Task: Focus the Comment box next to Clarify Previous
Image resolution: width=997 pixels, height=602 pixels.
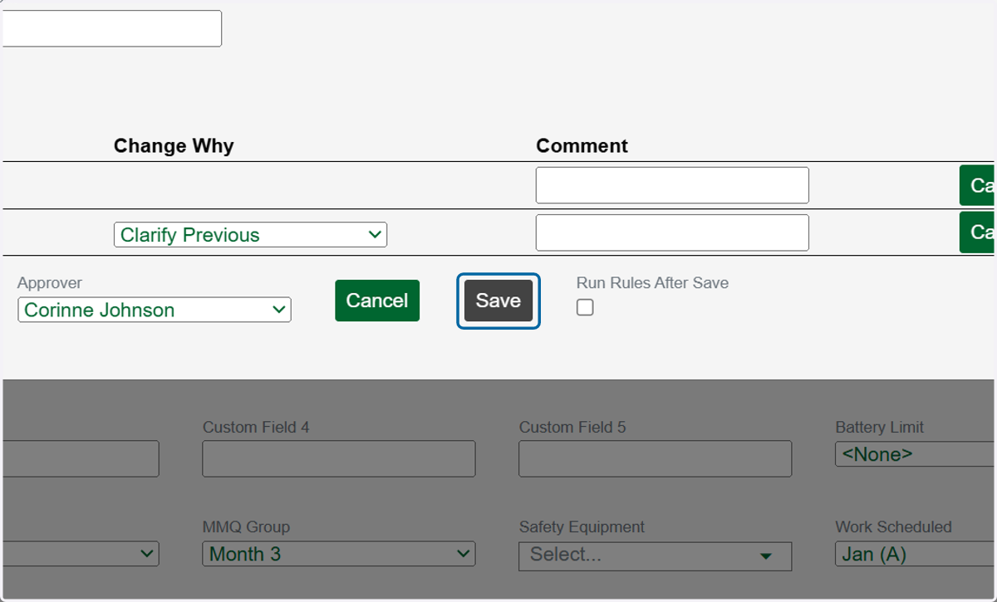Action: point(672,232)
